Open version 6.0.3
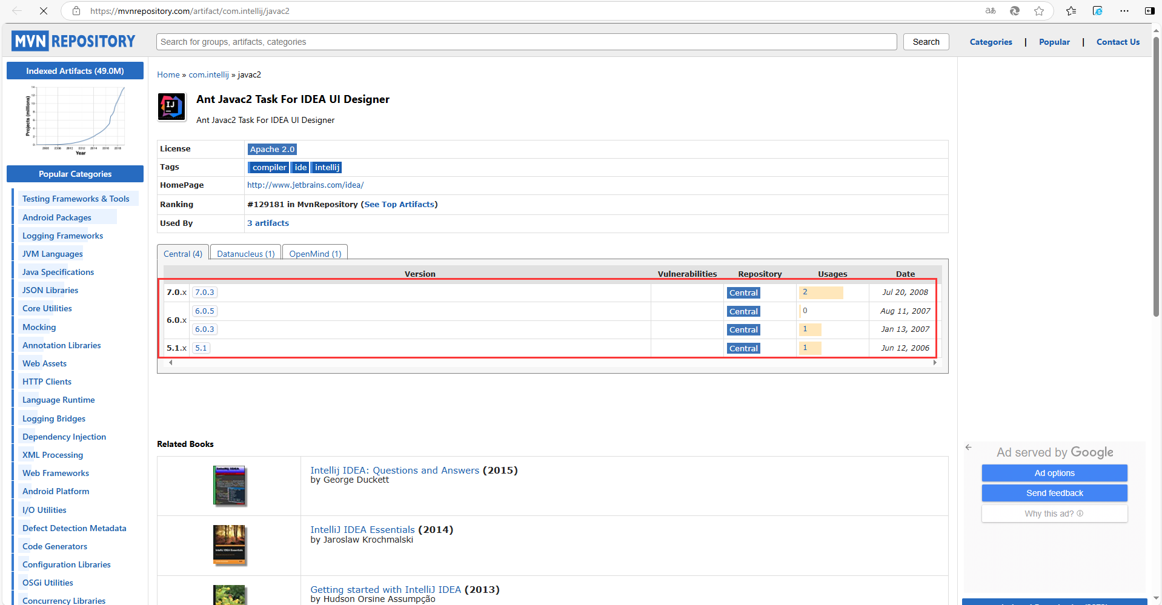The width and height of the screenshot is (1162, 605). [x=204, y=329]
